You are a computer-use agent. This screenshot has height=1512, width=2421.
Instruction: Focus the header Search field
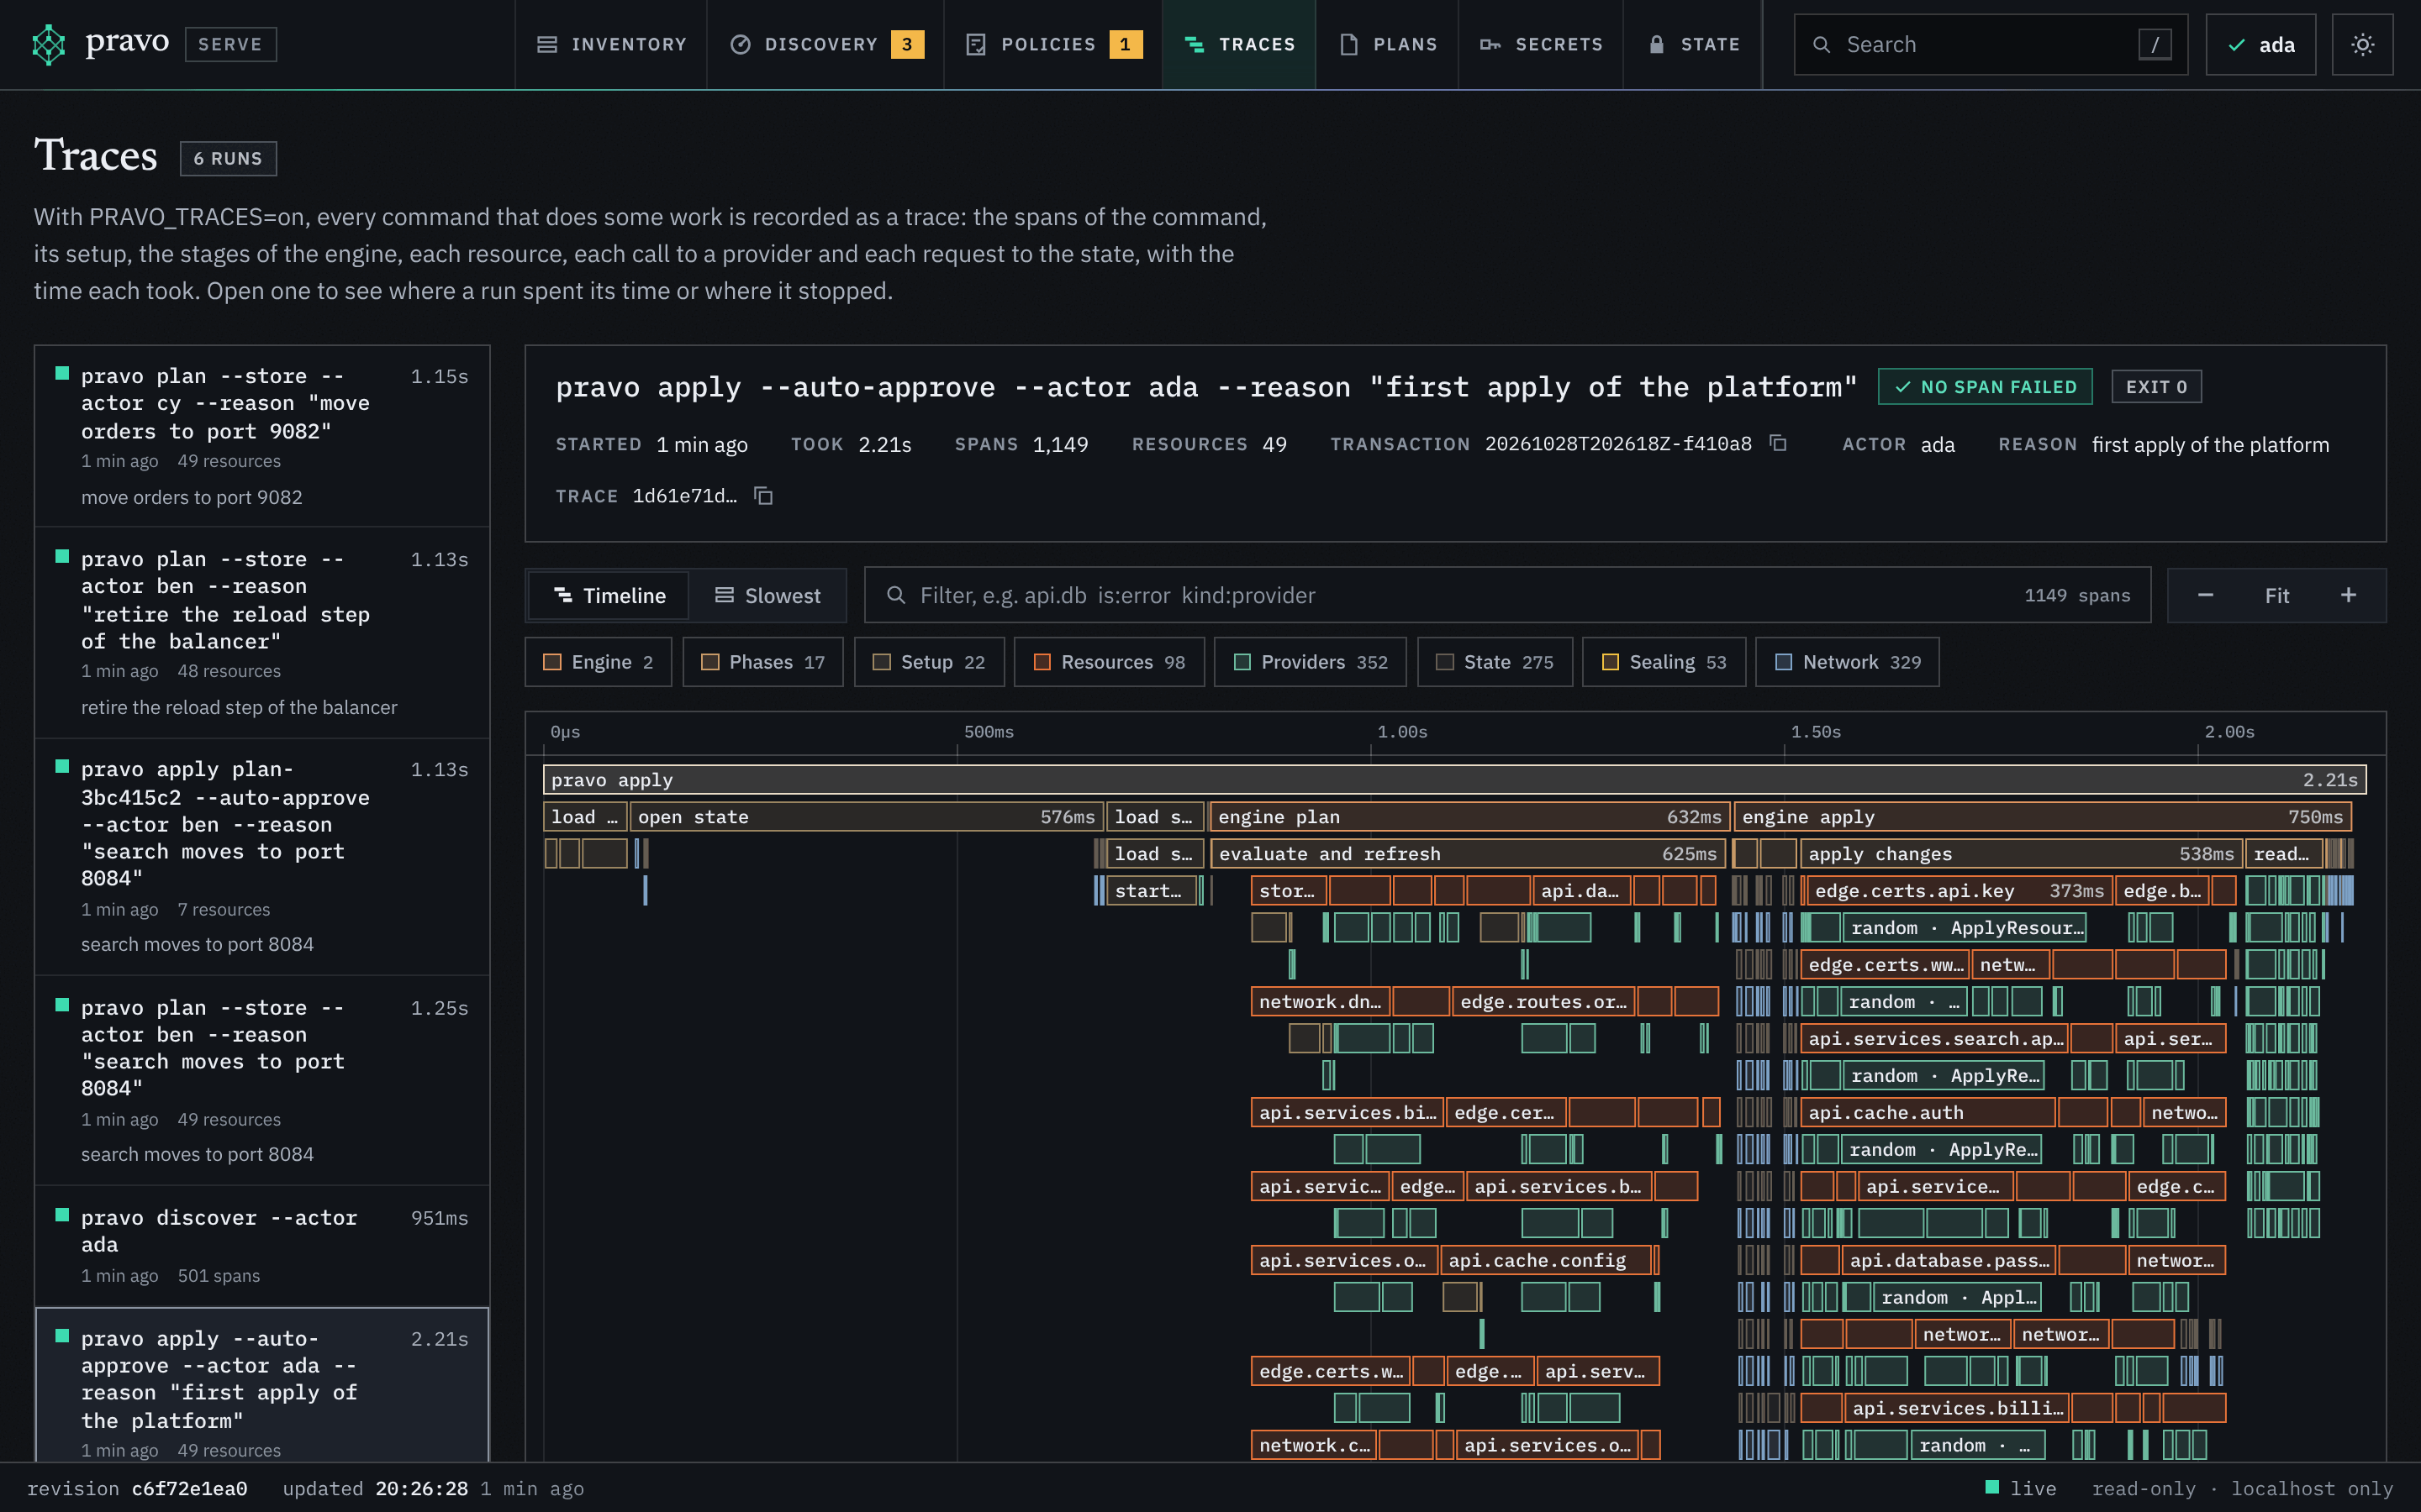click(x=1991, y=44)
